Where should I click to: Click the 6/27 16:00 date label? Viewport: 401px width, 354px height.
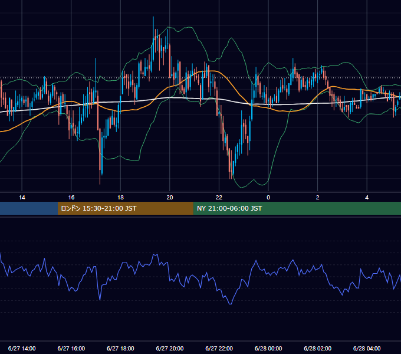71,348
